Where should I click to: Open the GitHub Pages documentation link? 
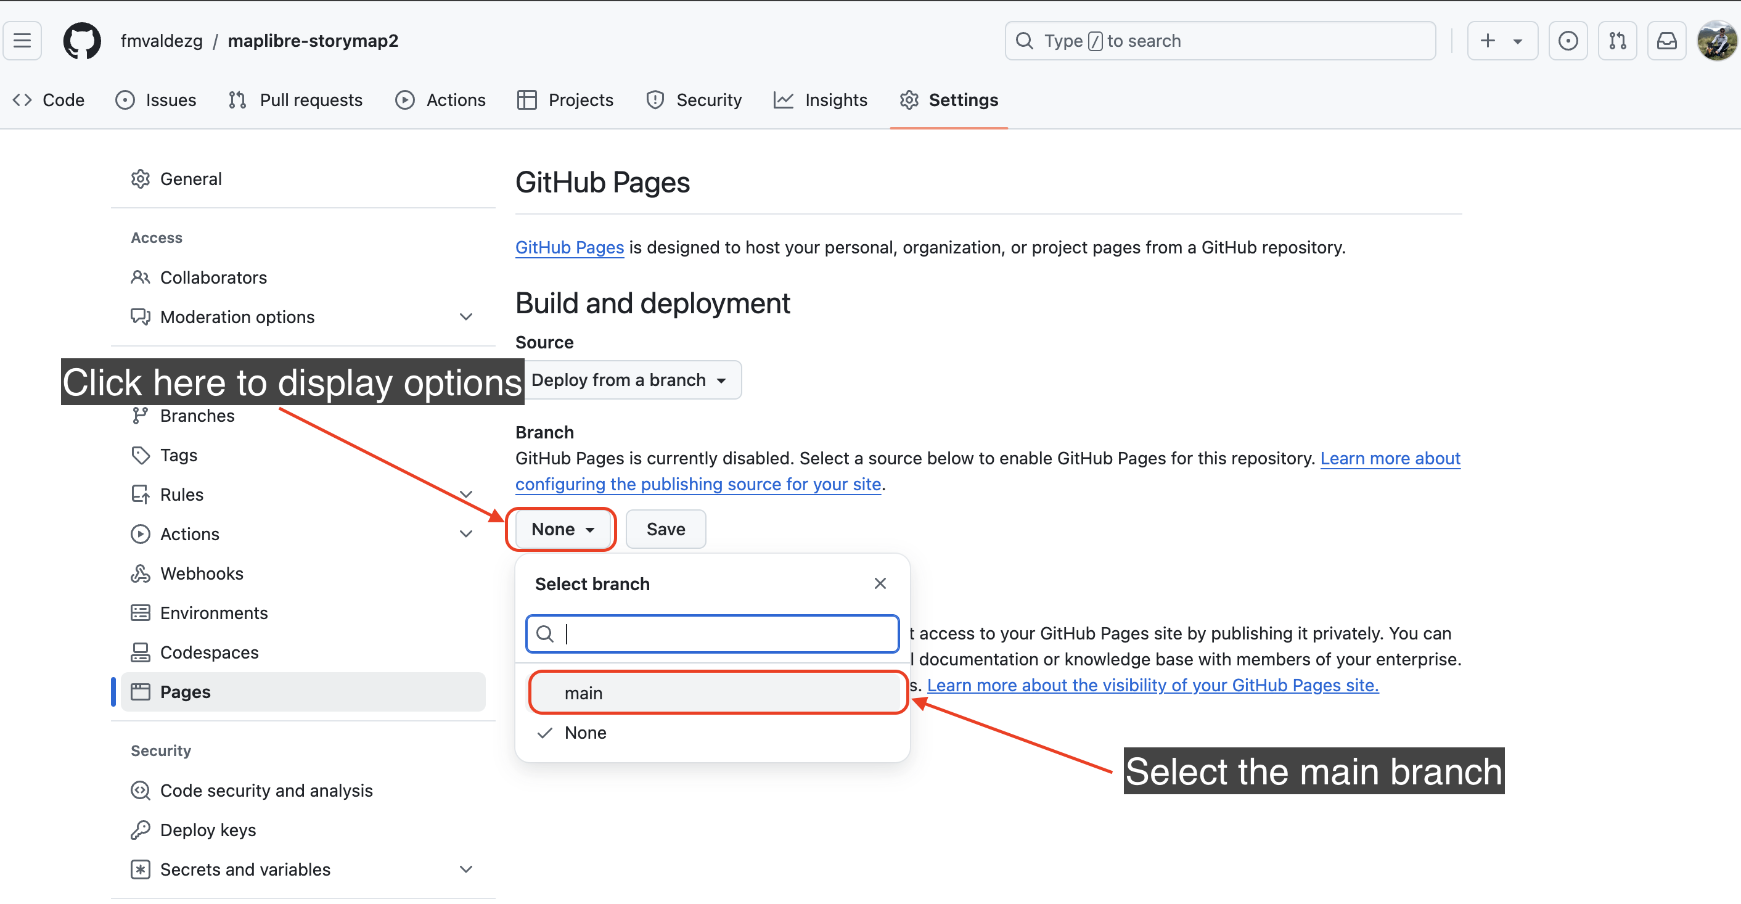point(569,247)
